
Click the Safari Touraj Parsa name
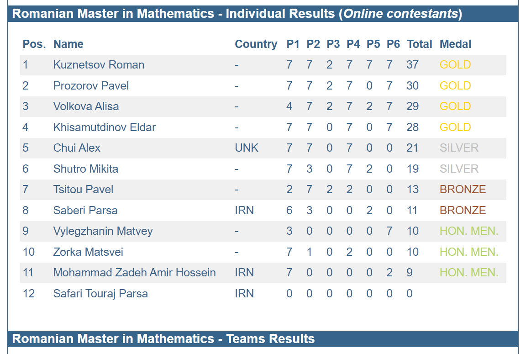pos(100,294)
